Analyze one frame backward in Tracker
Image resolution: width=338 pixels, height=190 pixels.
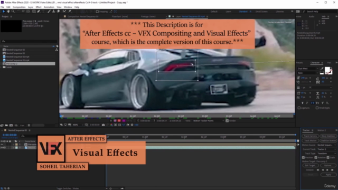tap(318, 170)
